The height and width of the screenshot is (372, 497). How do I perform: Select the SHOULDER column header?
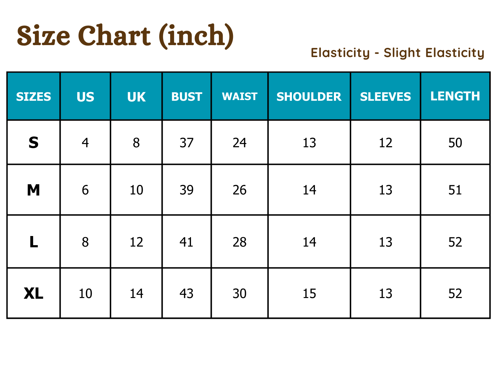tap(309, 97)
